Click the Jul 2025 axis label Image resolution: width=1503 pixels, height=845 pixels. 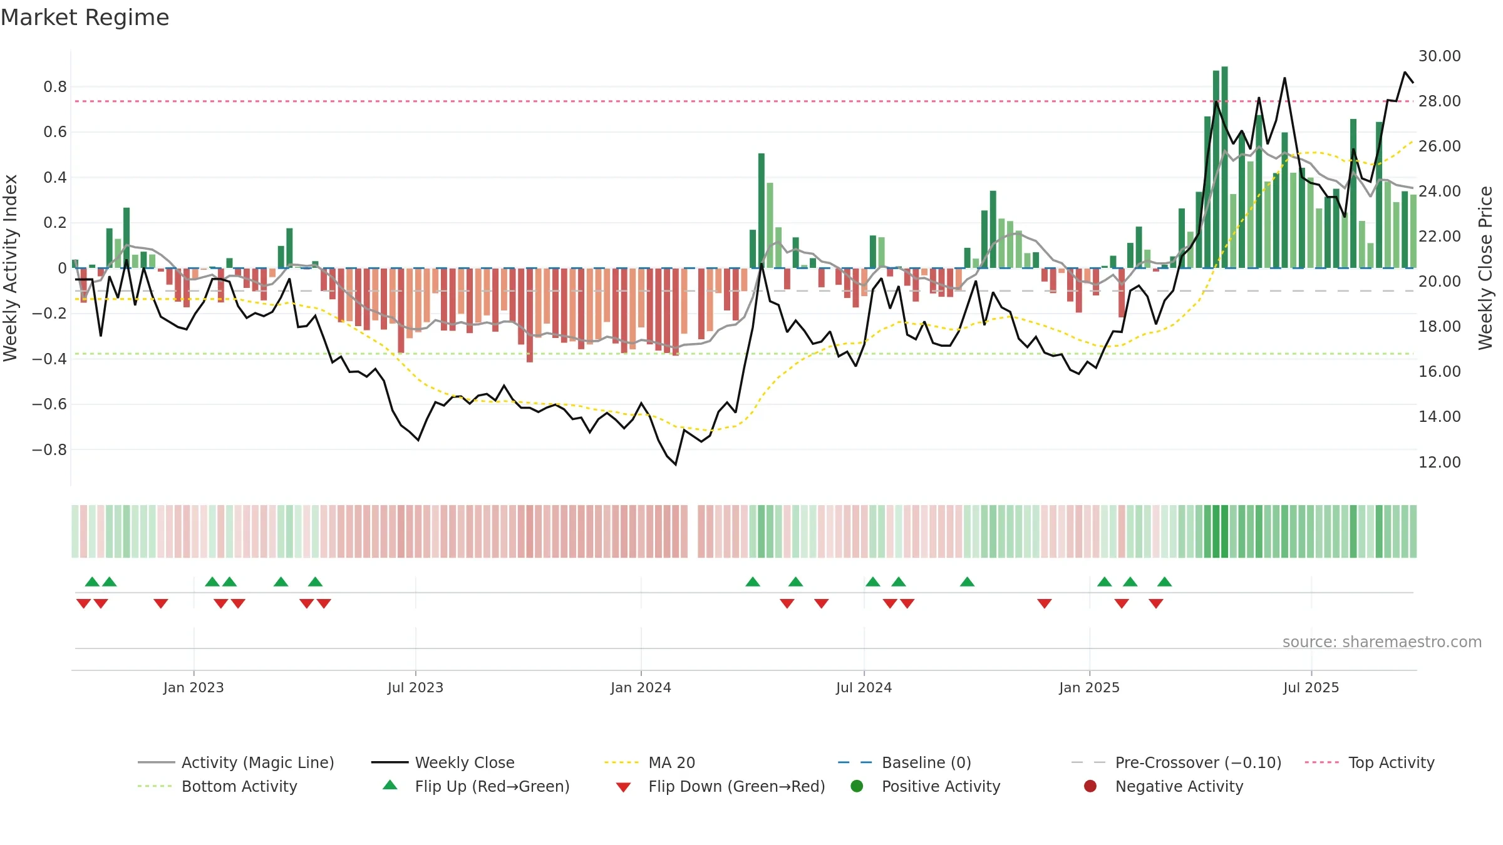pos(1311,687)
